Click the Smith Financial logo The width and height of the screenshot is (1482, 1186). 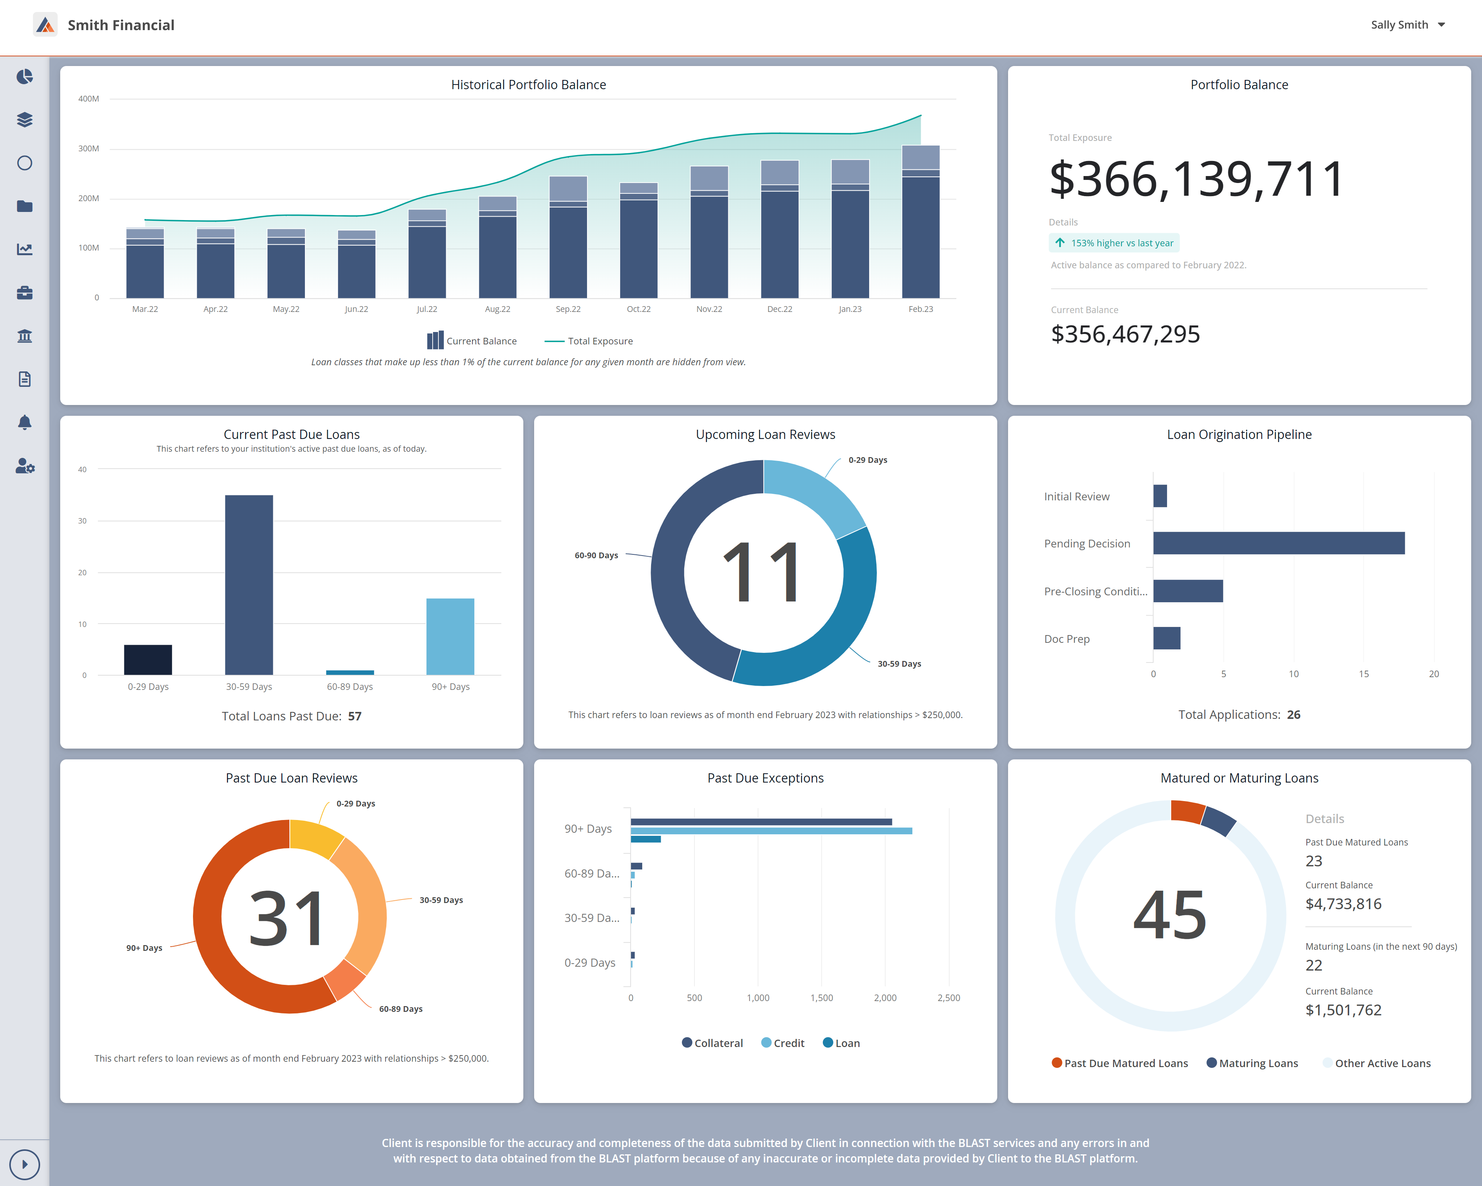tap(46, 25)
